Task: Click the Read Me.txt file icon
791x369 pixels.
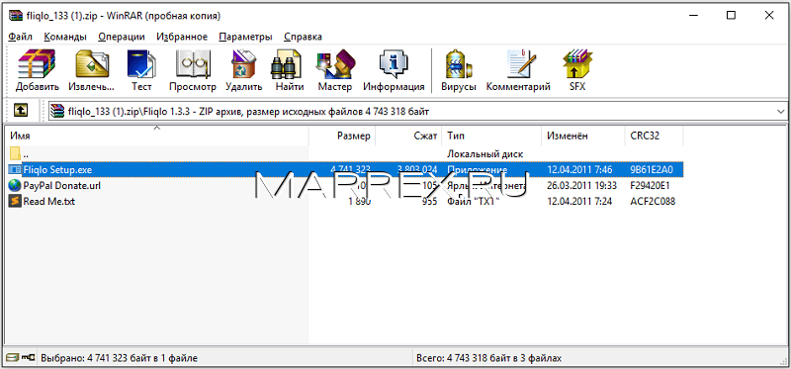Action: pyautogui.click(x=15, y=202)
